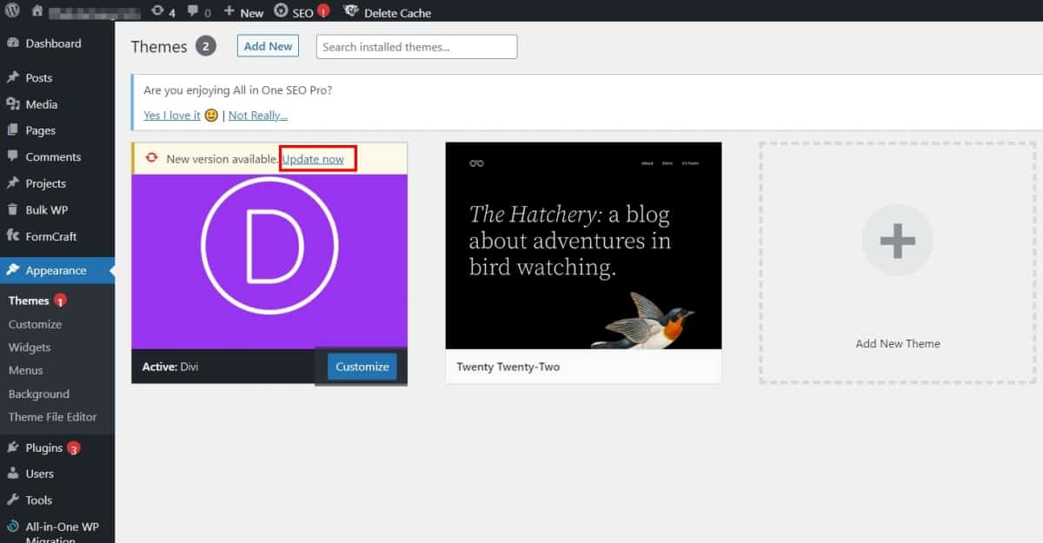Viewport: 1043px width, 543px height.
Task: Open the Twenty Twenty-Two theme thumbnail
Action: 583,246
